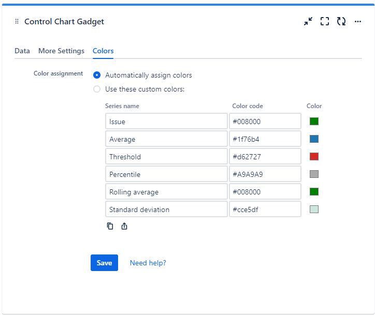Select the Colors tab
Viewport: 375px width, 315px height.
[103, 51]
